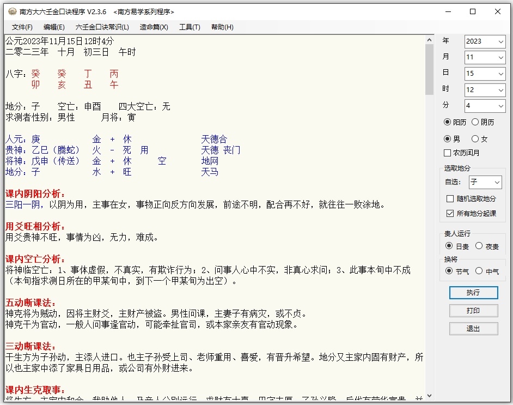Click the program icon in the title bar
Image resolution: width=513 pixels, height=405 pixels.
[12, 11]
